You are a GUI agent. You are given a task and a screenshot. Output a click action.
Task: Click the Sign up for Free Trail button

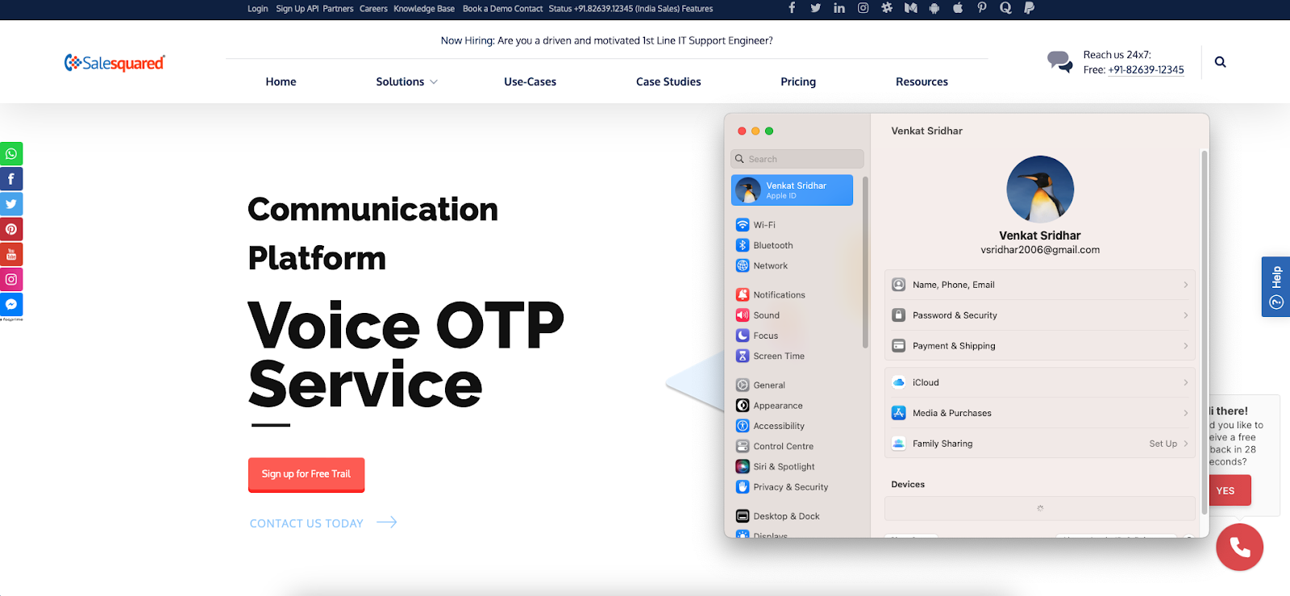click(306, 474)
